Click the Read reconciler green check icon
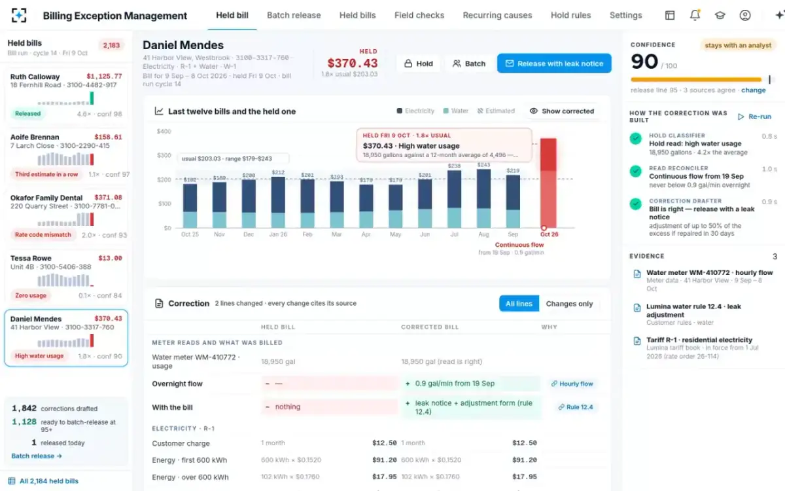785x491 pixels. (x=635, y=171)
